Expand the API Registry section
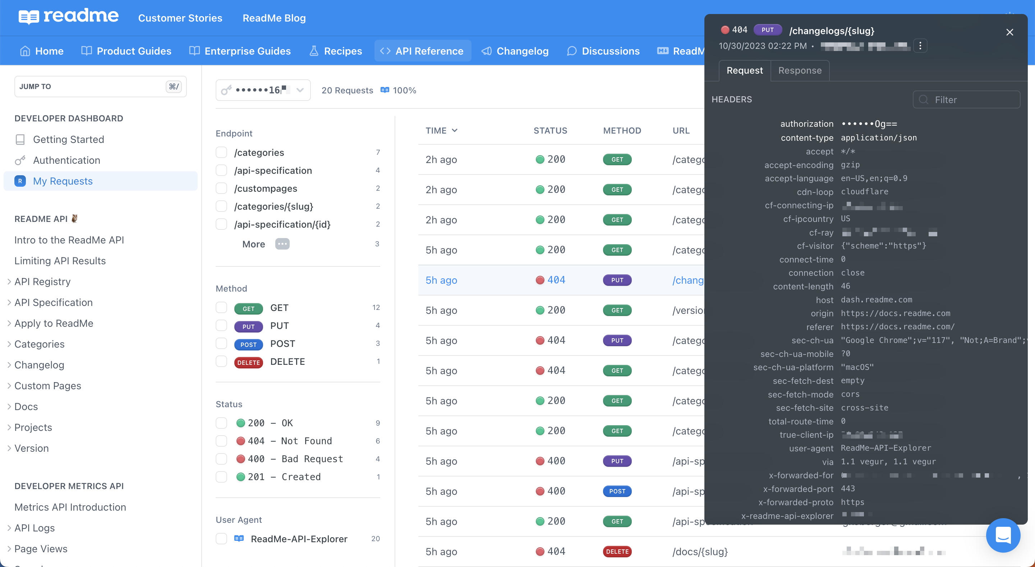The image size is (1035, 567). tap(9, 282)
